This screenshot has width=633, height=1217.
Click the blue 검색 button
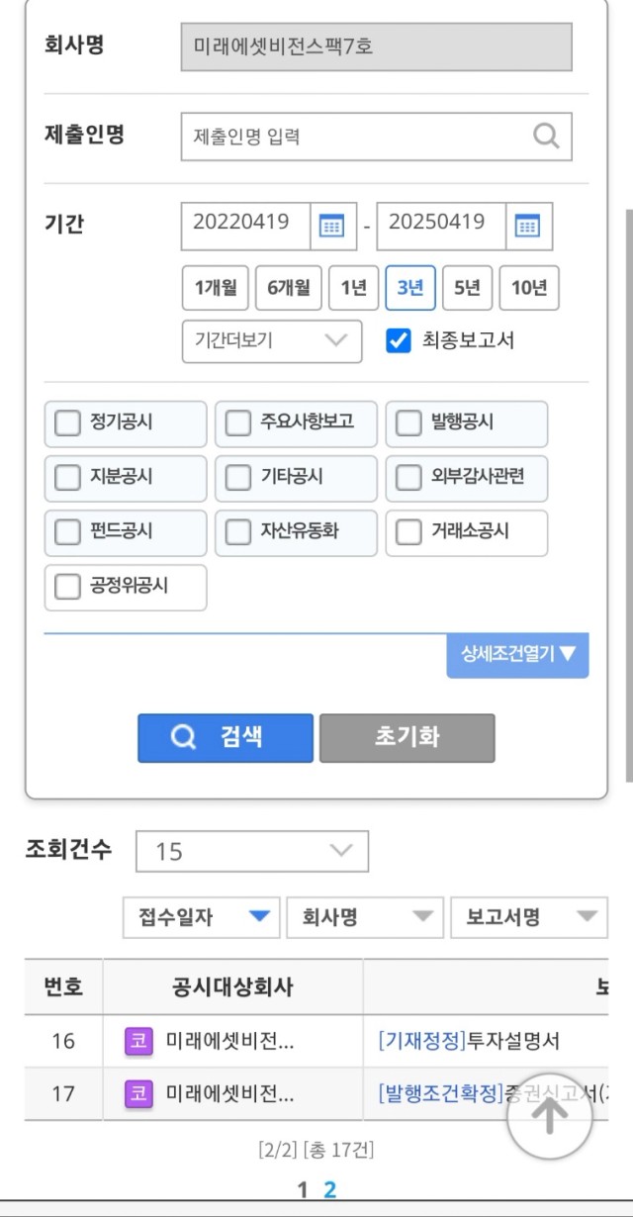226,738
